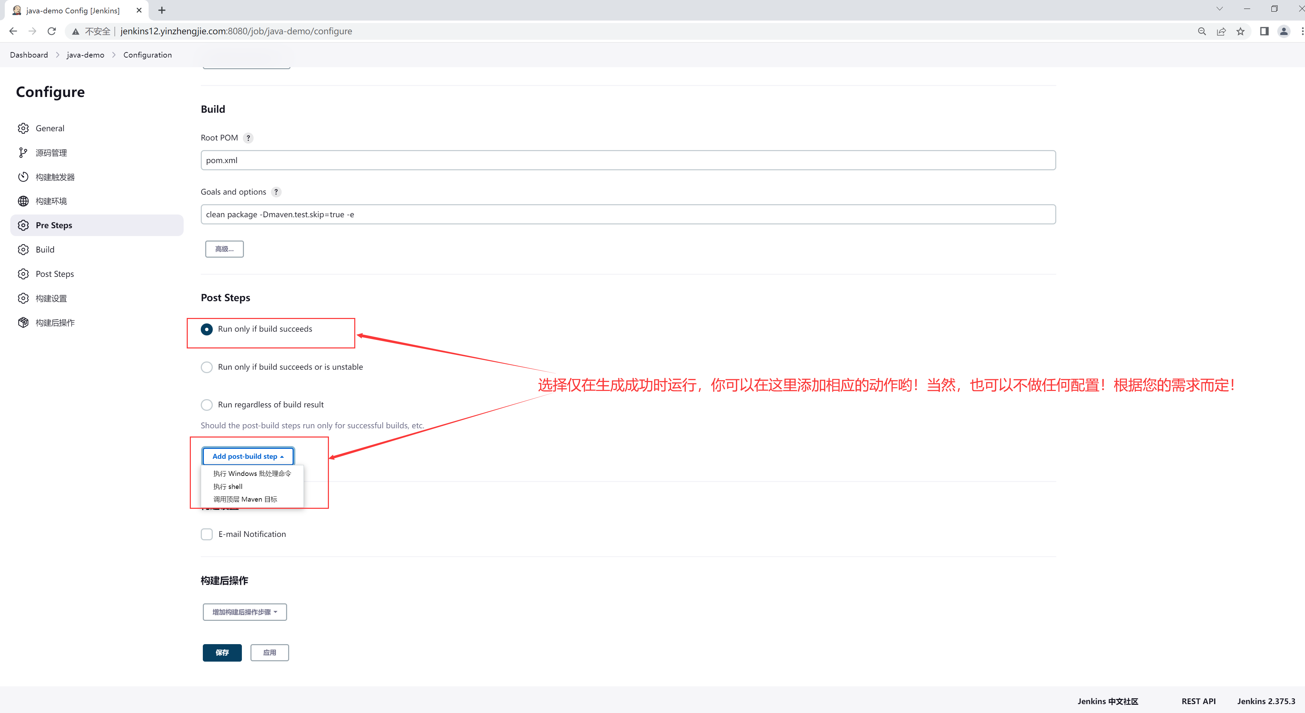Open java-demo breadcrumb link
Screen dimensions: 1305x713
[x=86, y=55]
